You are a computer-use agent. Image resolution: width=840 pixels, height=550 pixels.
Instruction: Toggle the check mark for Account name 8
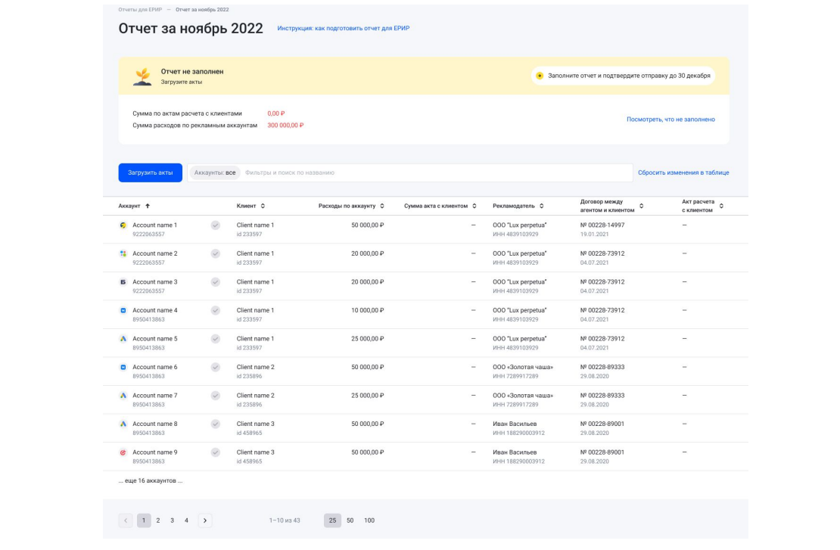pyautogui.click(x=216, y=424)
